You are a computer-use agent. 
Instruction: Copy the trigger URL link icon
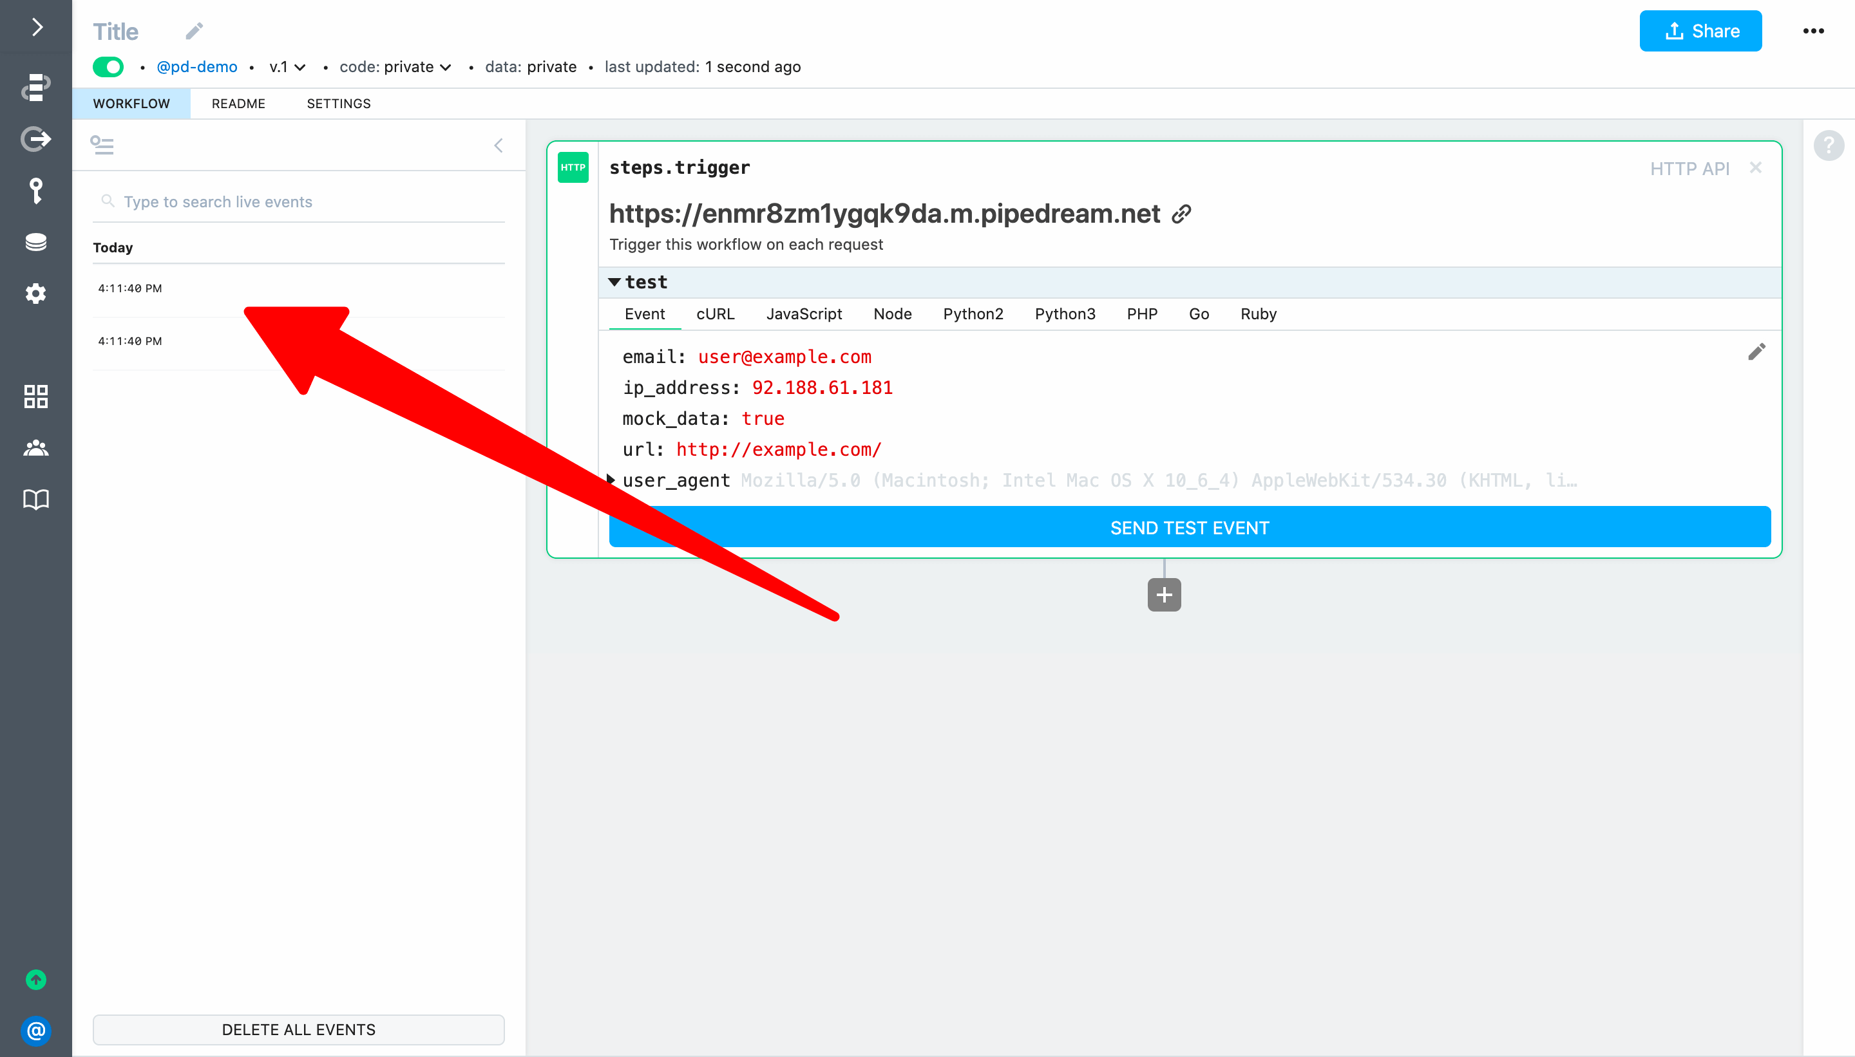tap(1182, 214)
